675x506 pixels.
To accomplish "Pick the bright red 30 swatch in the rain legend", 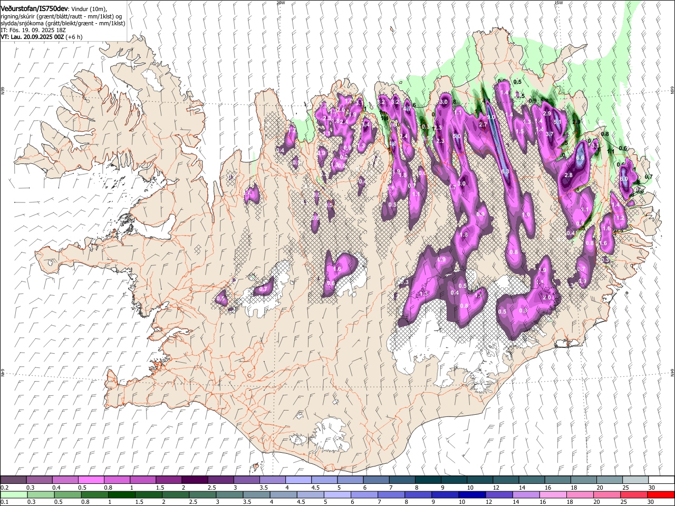I will (x=661, y=494).
